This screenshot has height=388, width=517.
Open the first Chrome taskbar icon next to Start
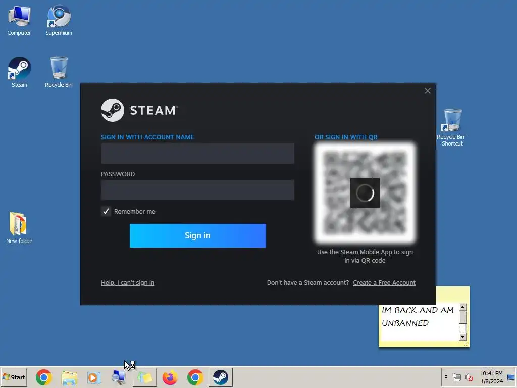pyautogui.click(x=44, y=377)
